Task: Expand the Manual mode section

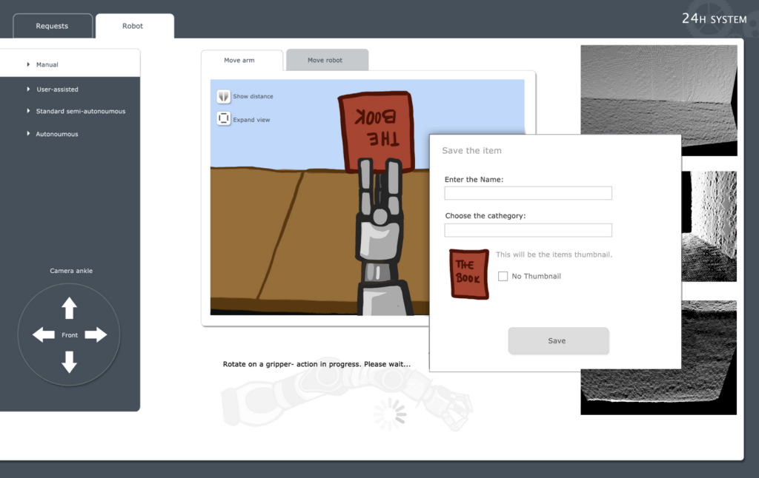Action: pos(47,65)
